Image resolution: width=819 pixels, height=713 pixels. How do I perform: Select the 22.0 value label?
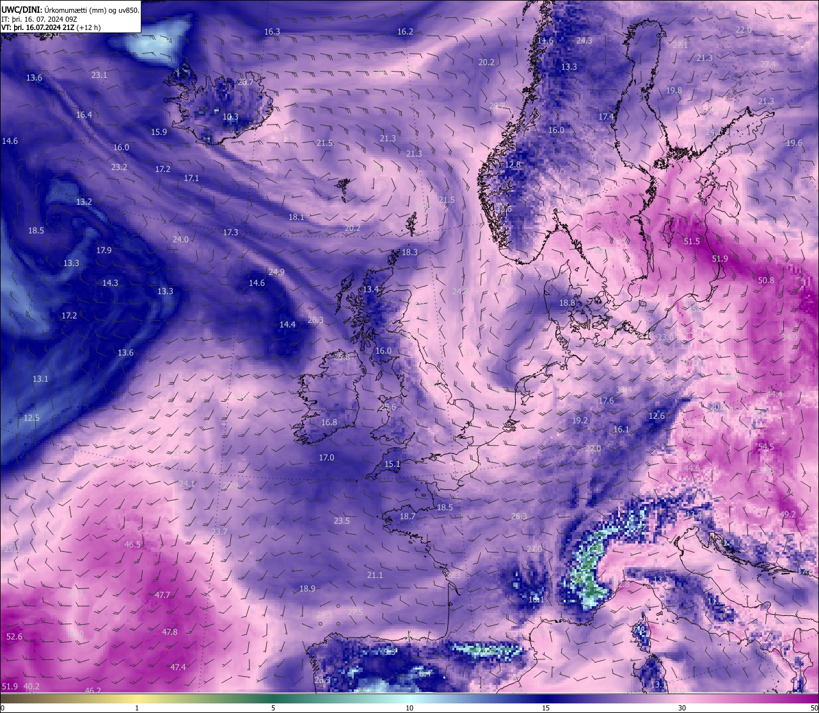pos(743,30)
